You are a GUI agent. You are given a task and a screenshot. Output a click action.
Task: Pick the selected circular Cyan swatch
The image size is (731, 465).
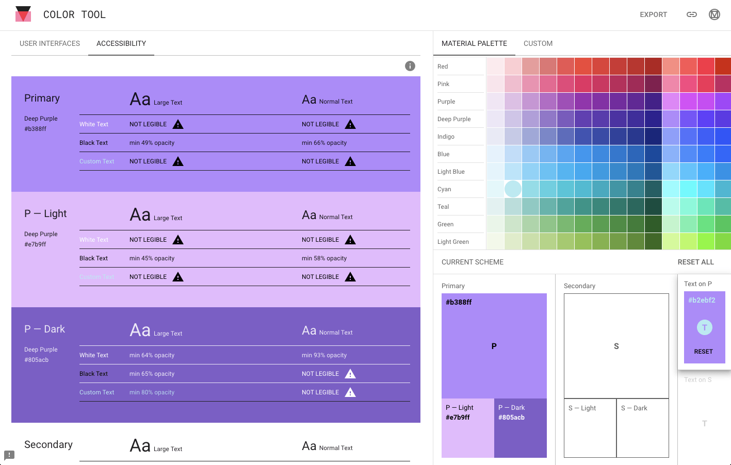pyautogui.click(x=513, y=189)
